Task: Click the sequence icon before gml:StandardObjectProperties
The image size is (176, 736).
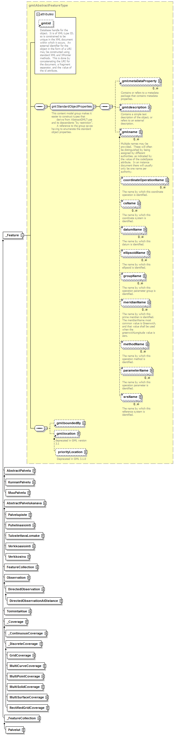Action: tap(39, 107)
